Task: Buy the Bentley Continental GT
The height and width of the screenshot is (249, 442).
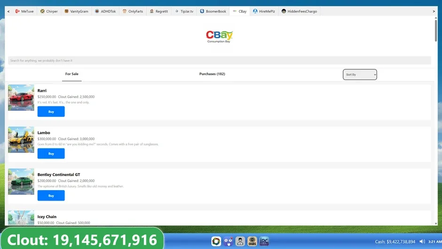Action: (51, 196)
